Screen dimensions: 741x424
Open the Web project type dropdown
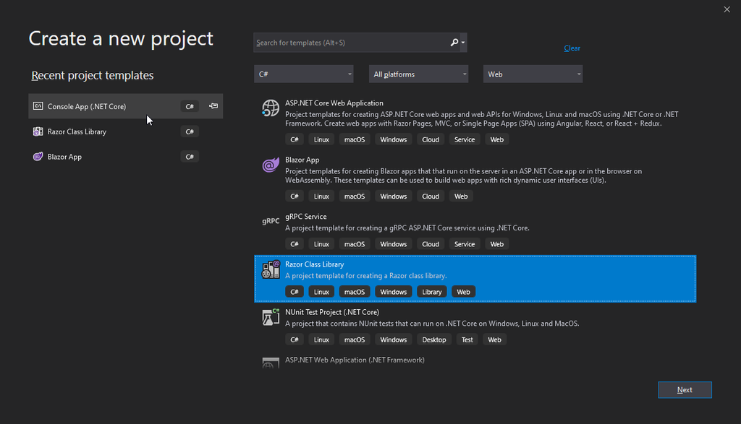(533, 74)
